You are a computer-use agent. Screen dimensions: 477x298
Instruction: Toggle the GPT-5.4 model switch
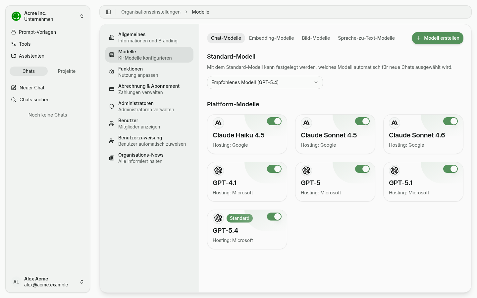274,217
